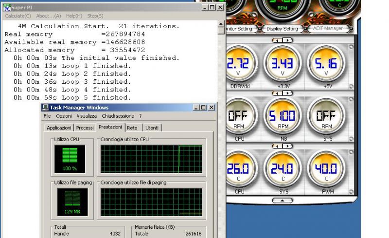Click the Display Setting button

point(283,29)
